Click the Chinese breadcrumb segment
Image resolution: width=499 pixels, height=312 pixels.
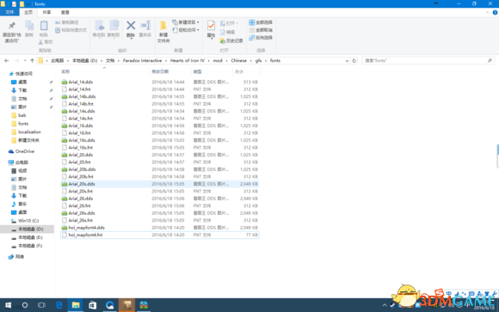click(x=238, y=60)
